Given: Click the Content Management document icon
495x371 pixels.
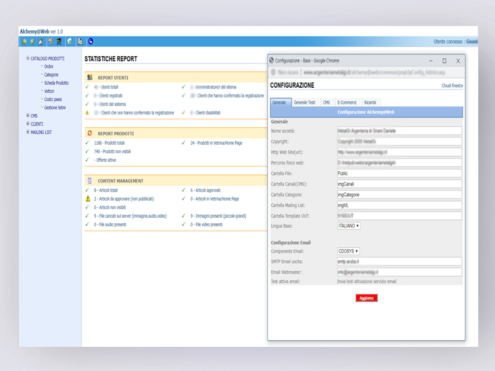Looking at the screenshot, I should pyautogui.click(x=90, y=181).
